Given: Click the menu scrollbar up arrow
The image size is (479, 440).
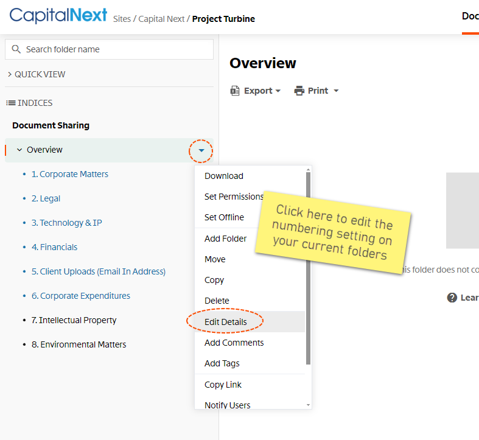Looking at the screenshot, I should 308,169.
